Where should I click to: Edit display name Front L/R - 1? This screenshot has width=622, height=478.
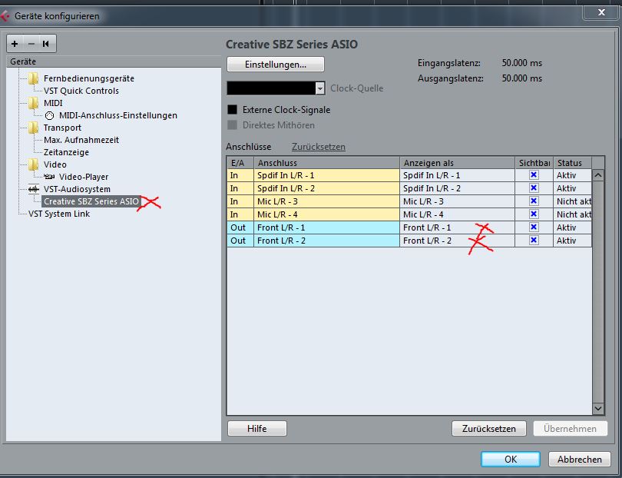[457, 227]
